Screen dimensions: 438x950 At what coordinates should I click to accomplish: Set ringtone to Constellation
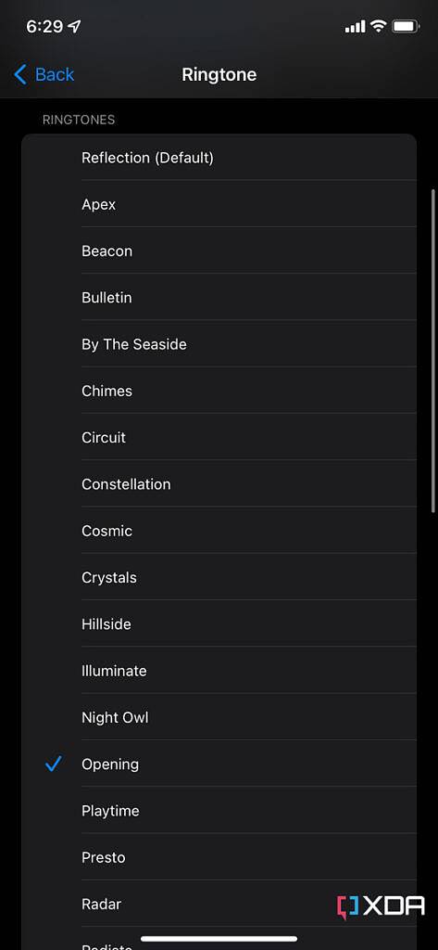click(x=219, y=484)
